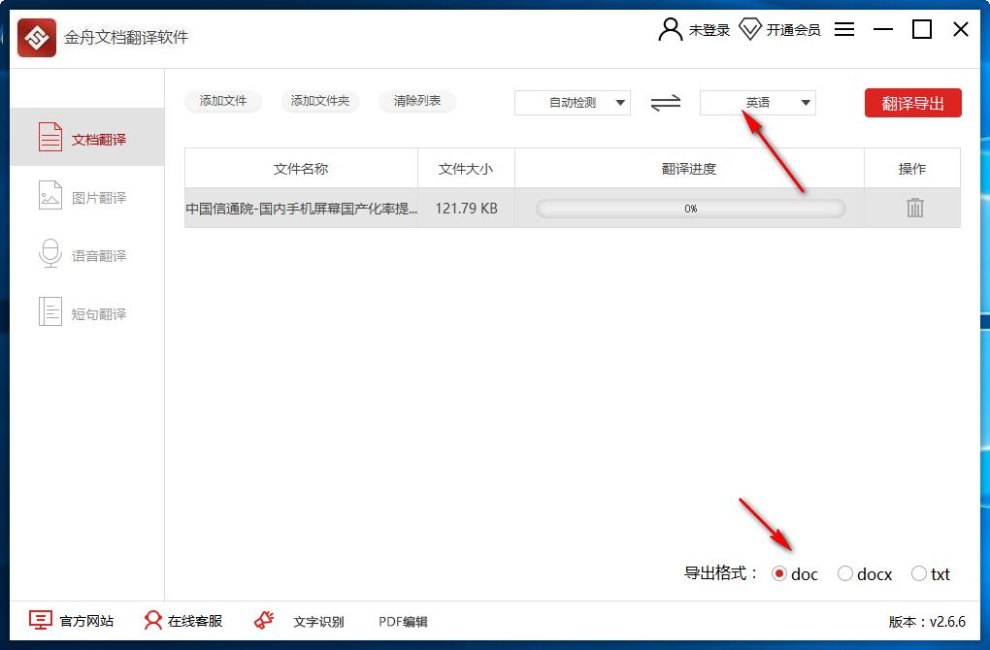Click the 文档翻译 document icon
990x650 pixels.
click(49, 137)
